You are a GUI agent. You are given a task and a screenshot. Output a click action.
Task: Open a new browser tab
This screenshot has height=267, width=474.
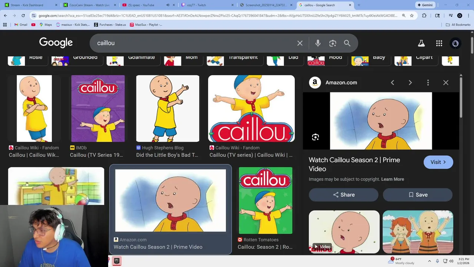point(358,5)
